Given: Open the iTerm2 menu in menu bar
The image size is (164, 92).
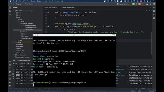Looking at the screenshot, I should [x=15, y=1].
